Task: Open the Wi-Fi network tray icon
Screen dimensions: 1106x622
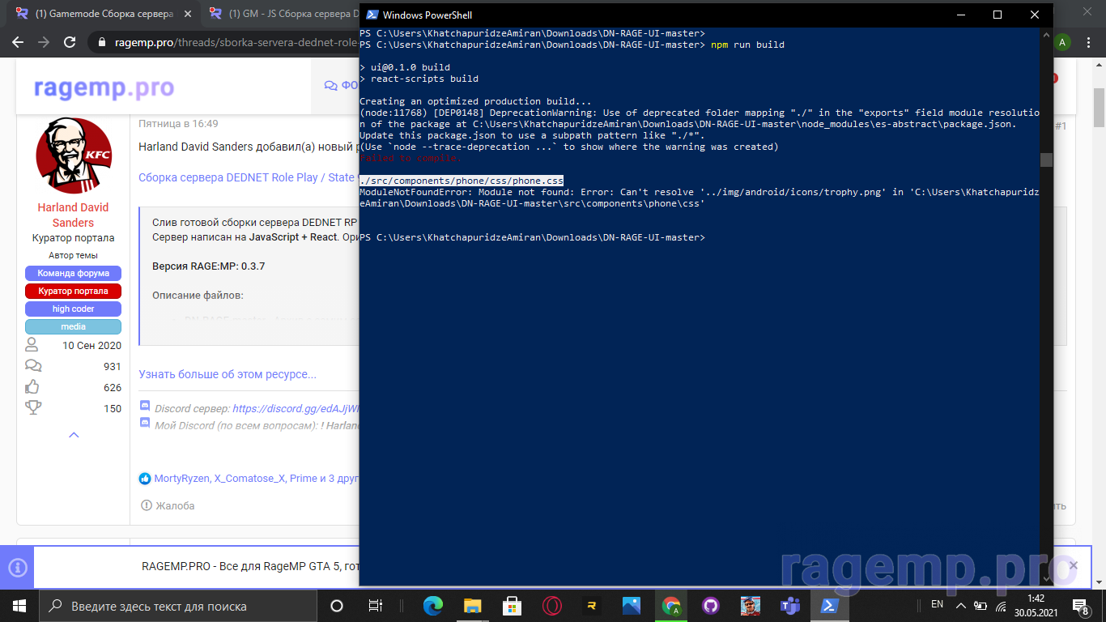Action: pyautogui.click(x=1001, y=606)
